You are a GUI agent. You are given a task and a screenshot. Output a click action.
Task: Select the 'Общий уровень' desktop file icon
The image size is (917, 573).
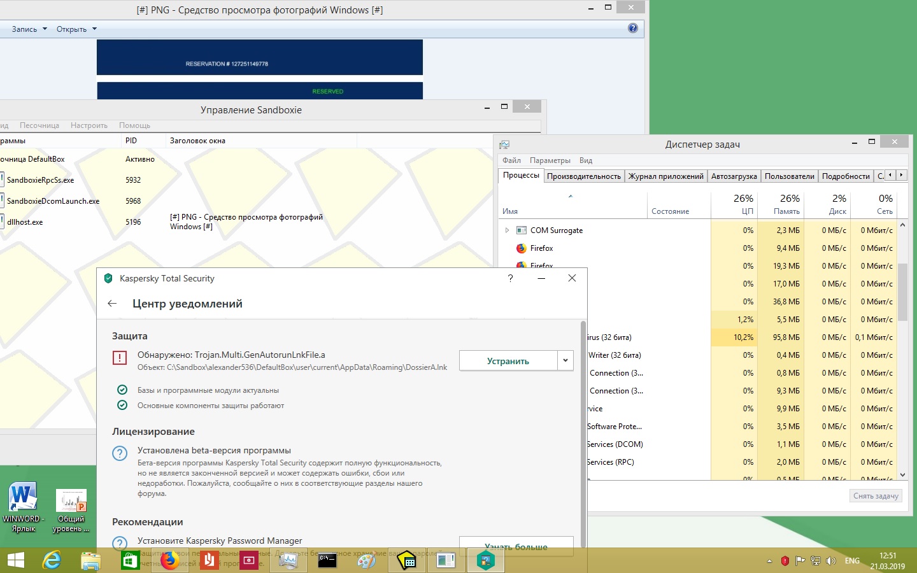[71, 511]
